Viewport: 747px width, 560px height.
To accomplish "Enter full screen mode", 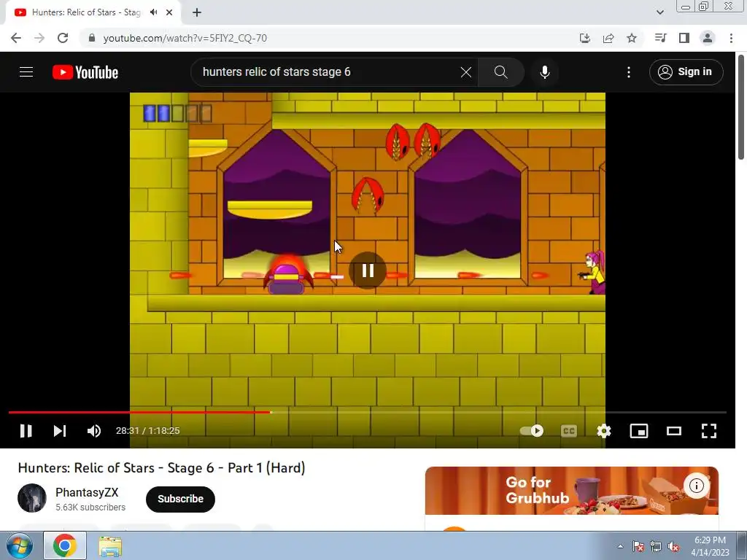I will pos(709,431).
